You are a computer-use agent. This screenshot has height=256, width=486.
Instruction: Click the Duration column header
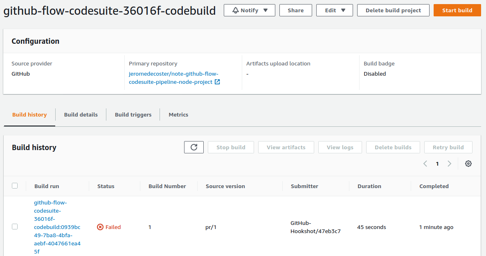click(369, 186)
